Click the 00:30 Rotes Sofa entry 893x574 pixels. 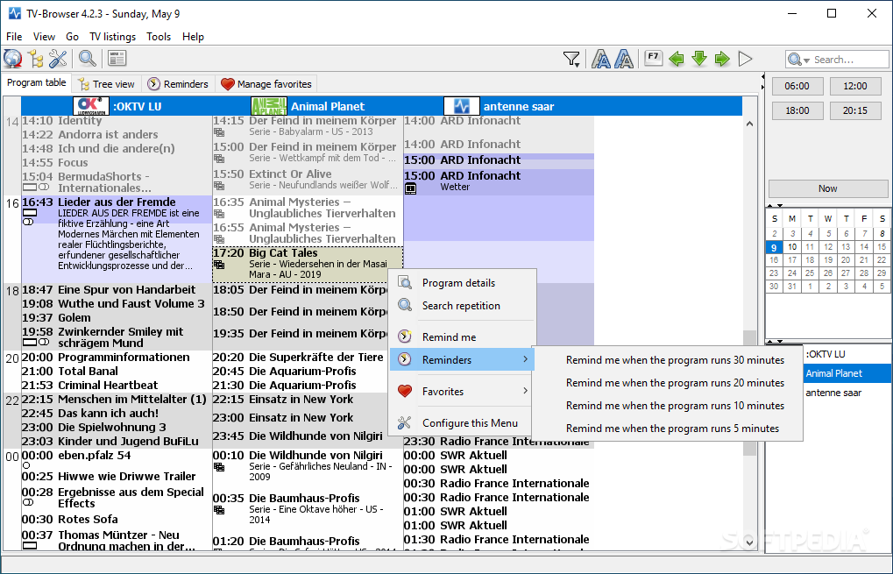coord(117,520)
